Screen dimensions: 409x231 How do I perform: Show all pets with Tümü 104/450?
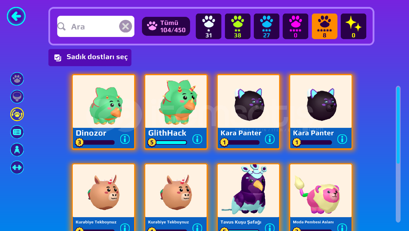[166, 26]
